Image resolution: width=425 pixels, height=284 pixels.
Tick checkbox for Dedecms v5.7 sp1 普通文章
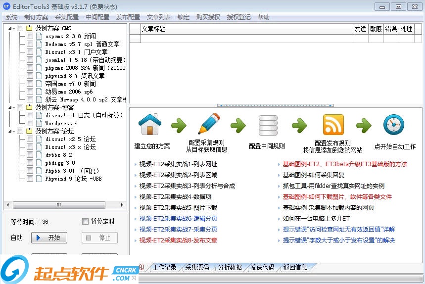coord(30,44)
